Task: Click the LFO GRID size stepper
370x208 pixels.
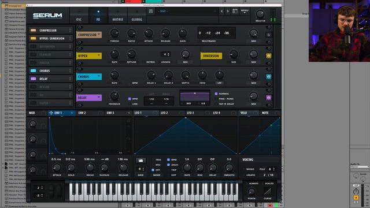Action: (x=143, y=169)
